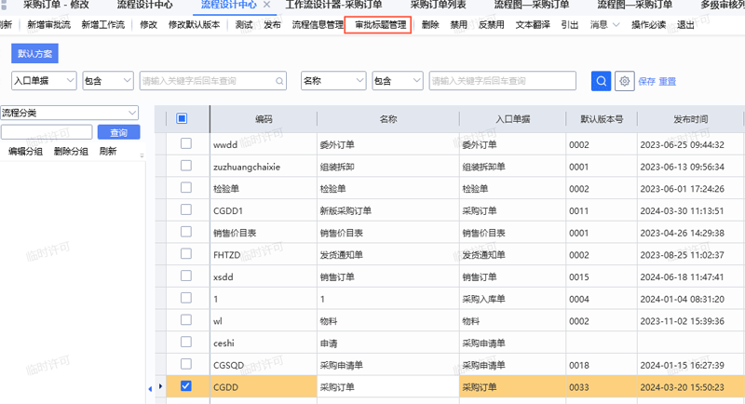745x404 pixels.
Task: Click 新增审批流 toolbar item
Action: pyautogui.click(x=49, y=25)
